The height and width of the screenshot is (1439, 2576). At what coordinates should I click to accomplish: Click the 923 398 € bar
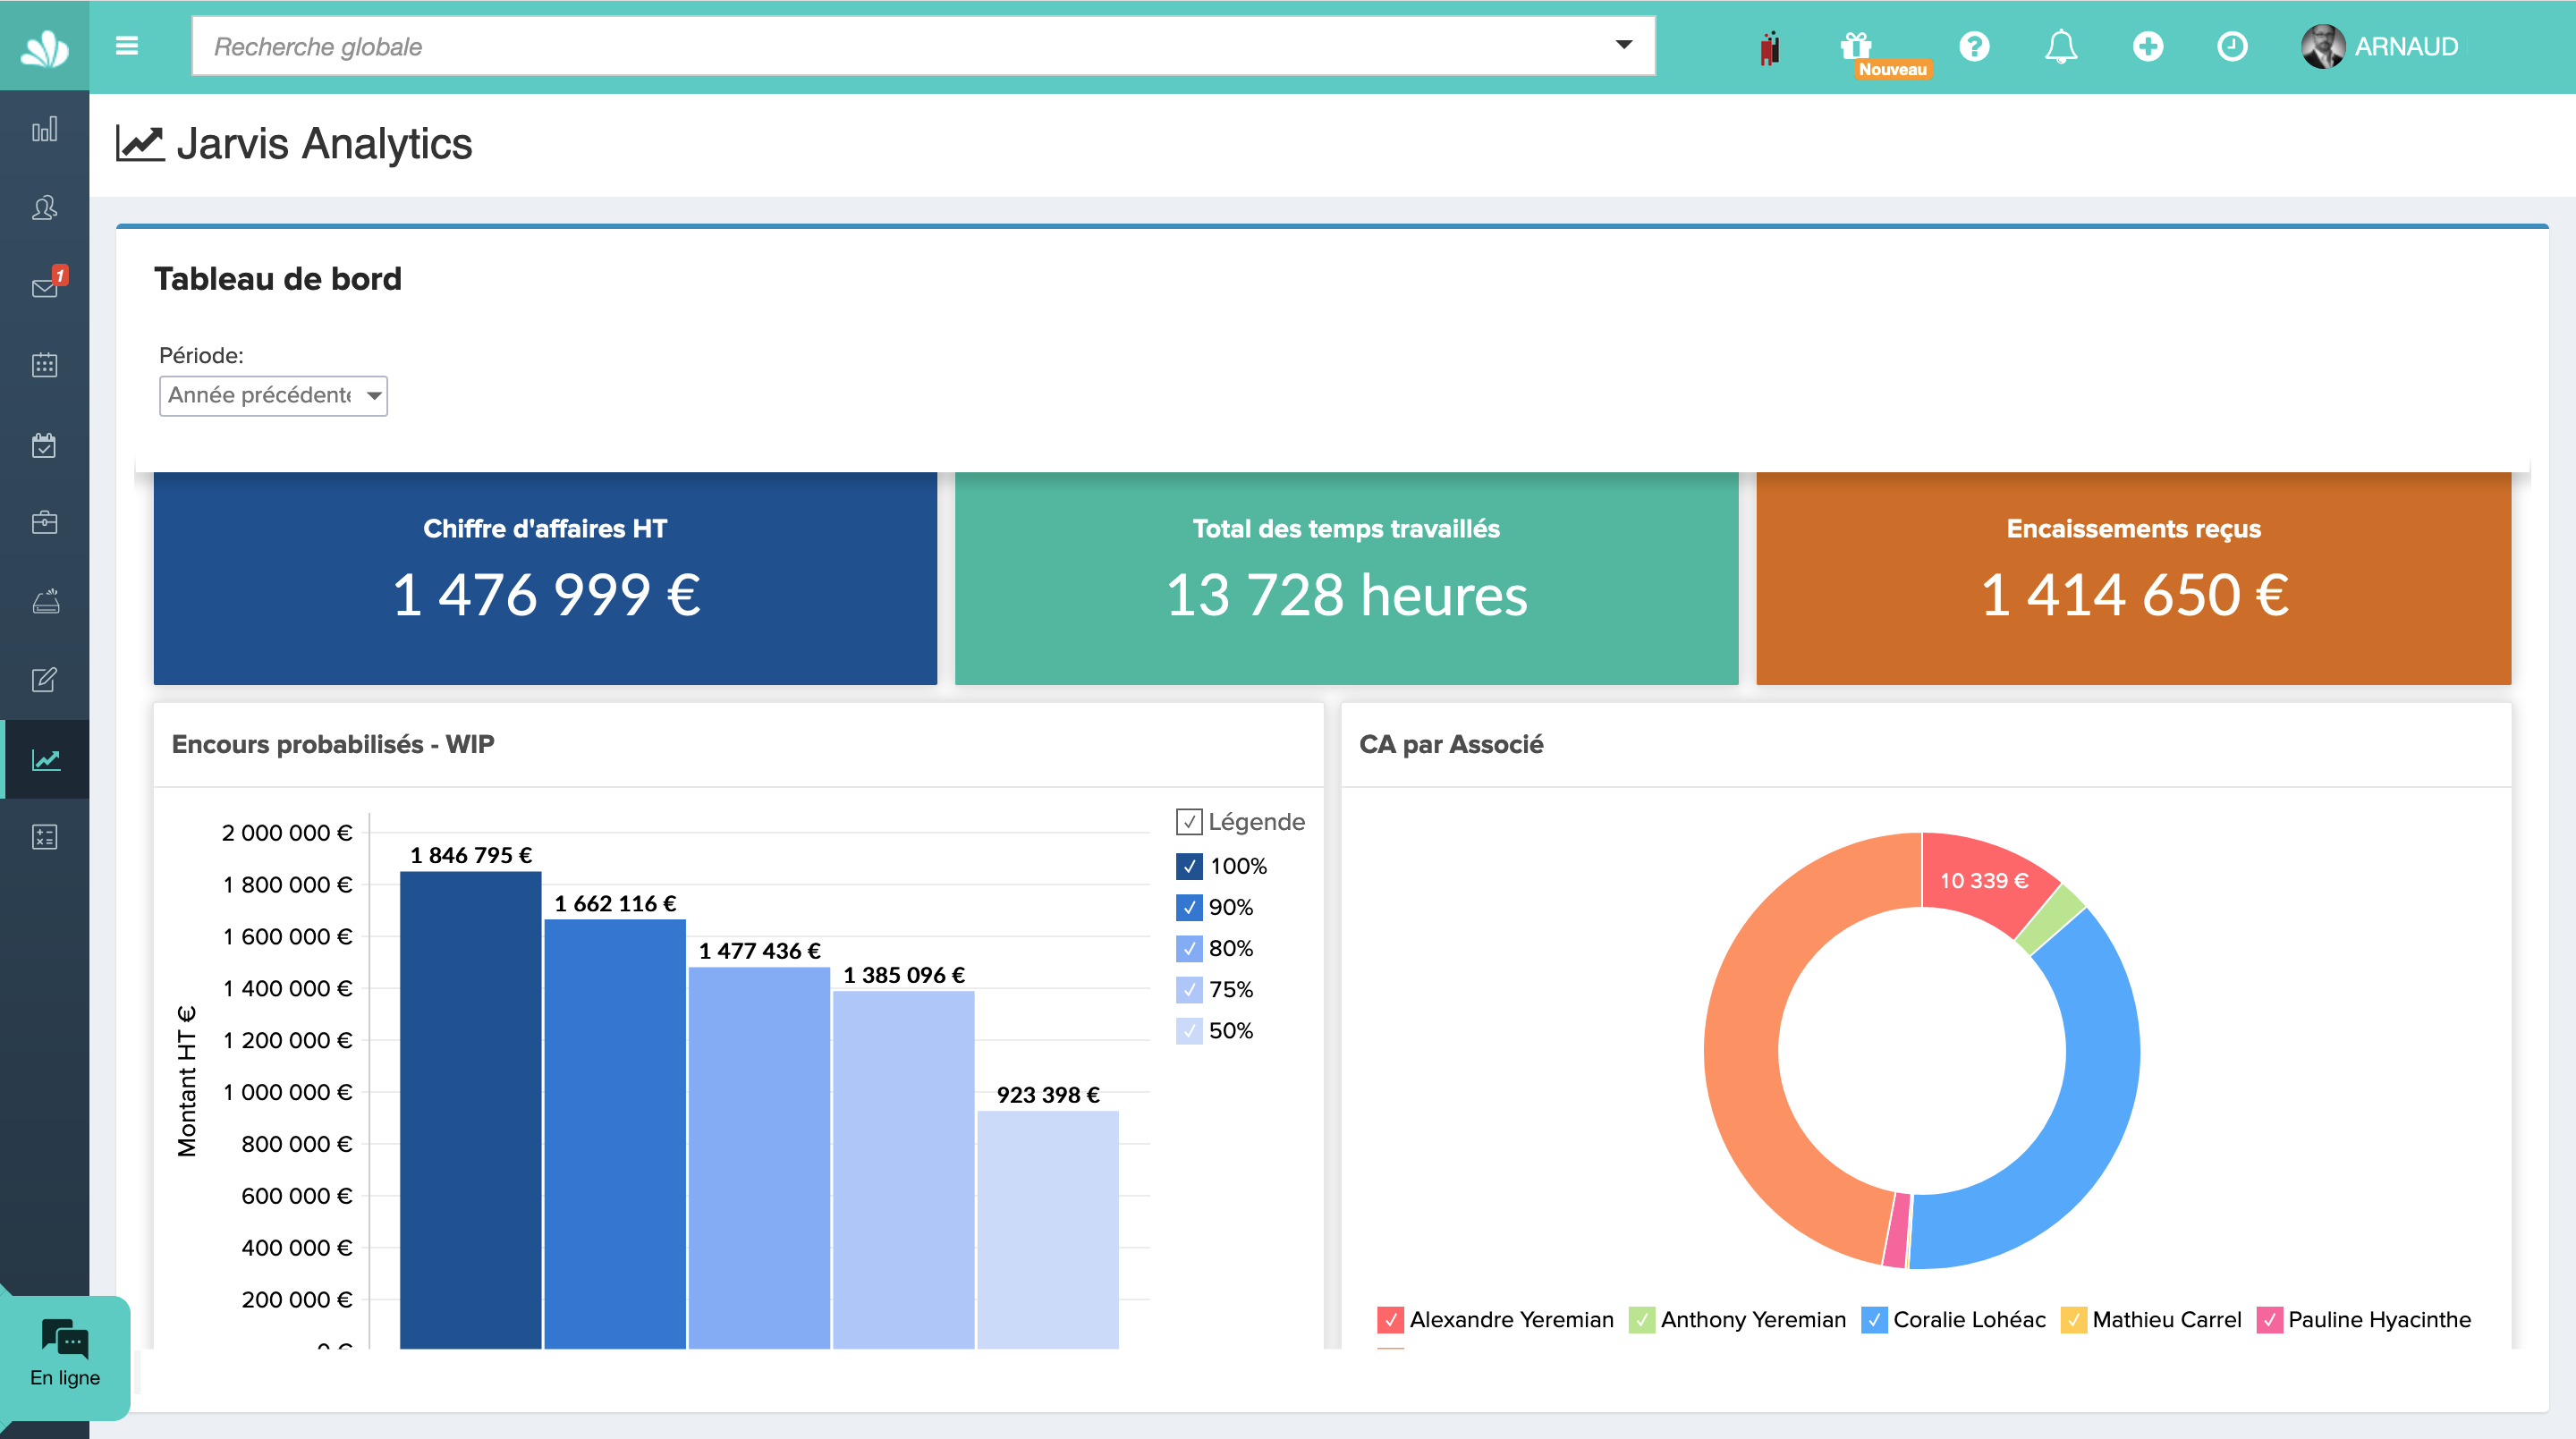1047,1230
